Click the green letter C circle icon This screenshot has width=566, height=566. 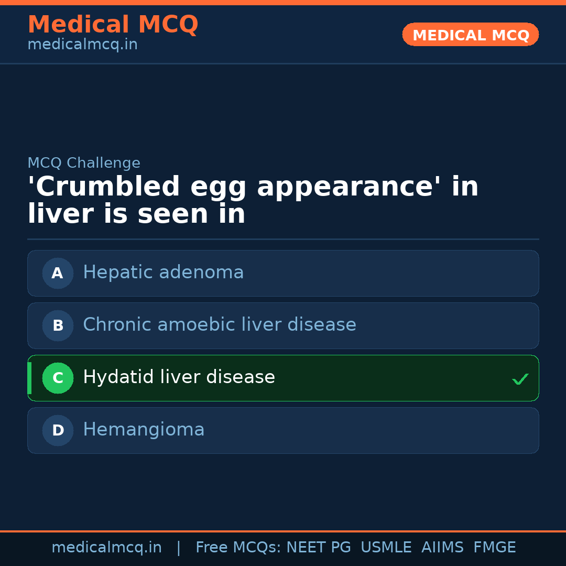coord(58,378)
